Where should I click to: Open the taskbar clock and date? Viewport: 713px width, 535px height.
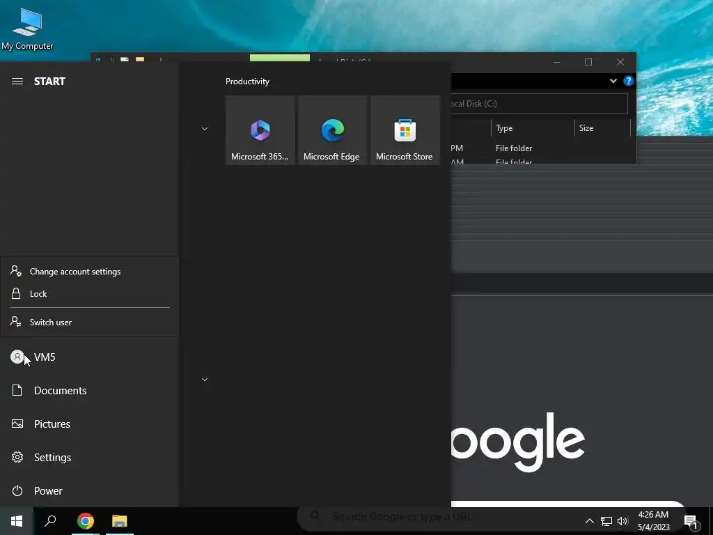(x=653, y=521)
